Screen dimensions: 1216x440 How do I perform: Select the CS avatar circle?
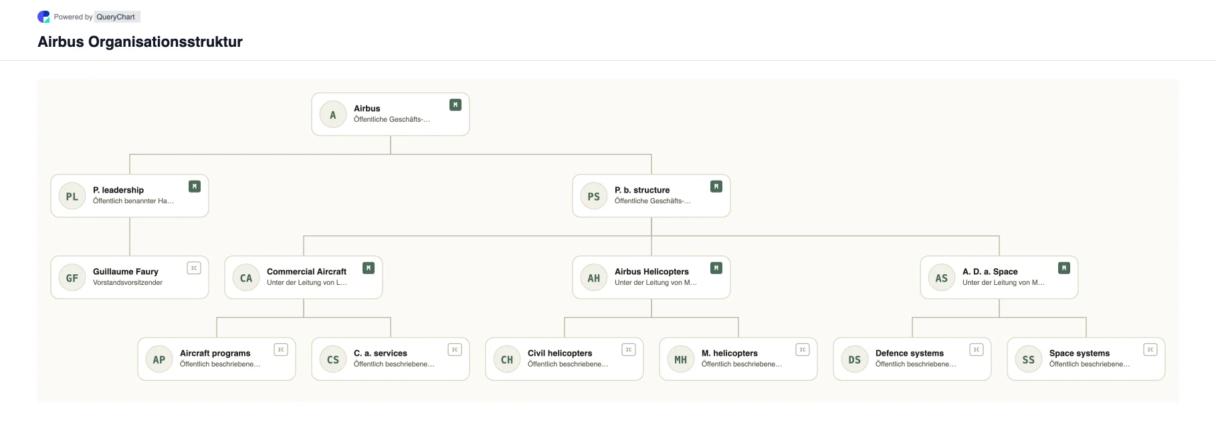point(333,360)
